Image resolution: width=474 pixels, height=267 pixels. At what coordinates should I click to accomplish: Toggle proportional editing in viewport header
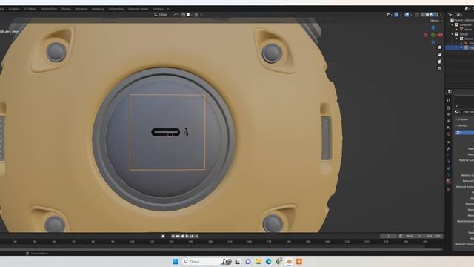pyautogui.click(x=197, y=15)
